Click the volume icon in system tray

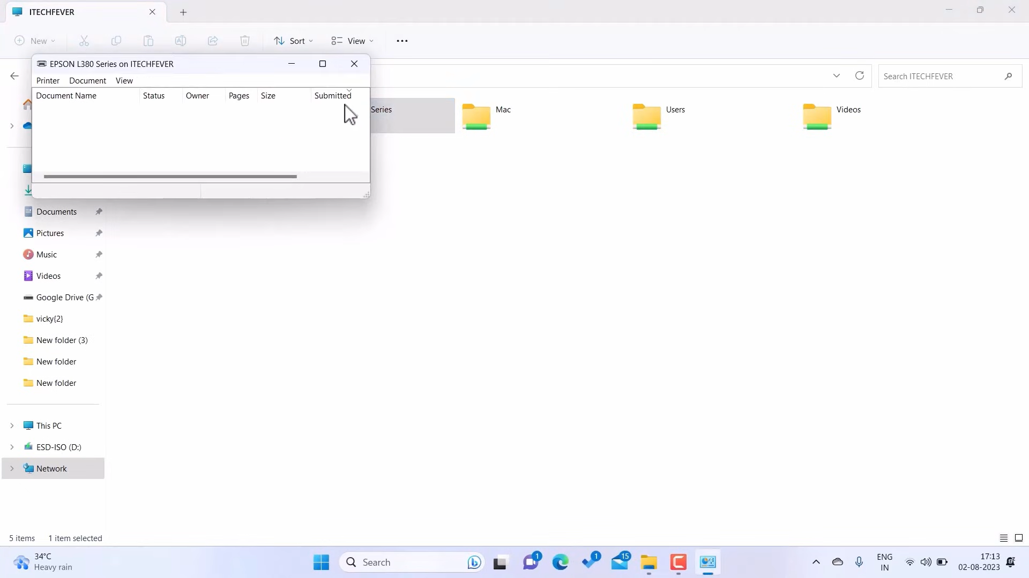[x=926, y=562]
